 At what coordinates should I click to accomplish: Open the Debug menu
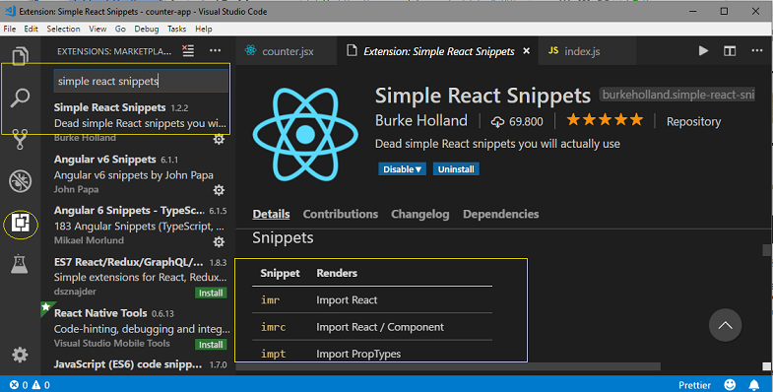click(x=147, y=30)
